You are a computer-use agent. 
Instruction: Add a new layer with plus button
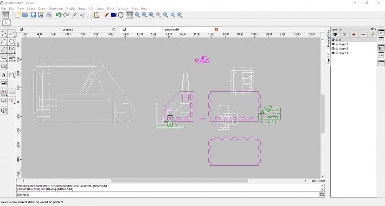point(354,35)
